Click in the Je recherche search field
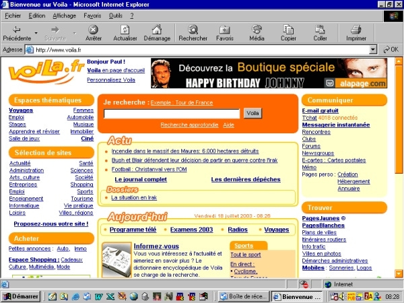 (x=172, y=114)
